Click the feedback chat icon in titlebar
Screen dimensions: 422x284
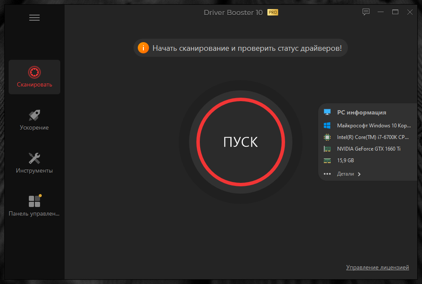[x=366, y=12]
